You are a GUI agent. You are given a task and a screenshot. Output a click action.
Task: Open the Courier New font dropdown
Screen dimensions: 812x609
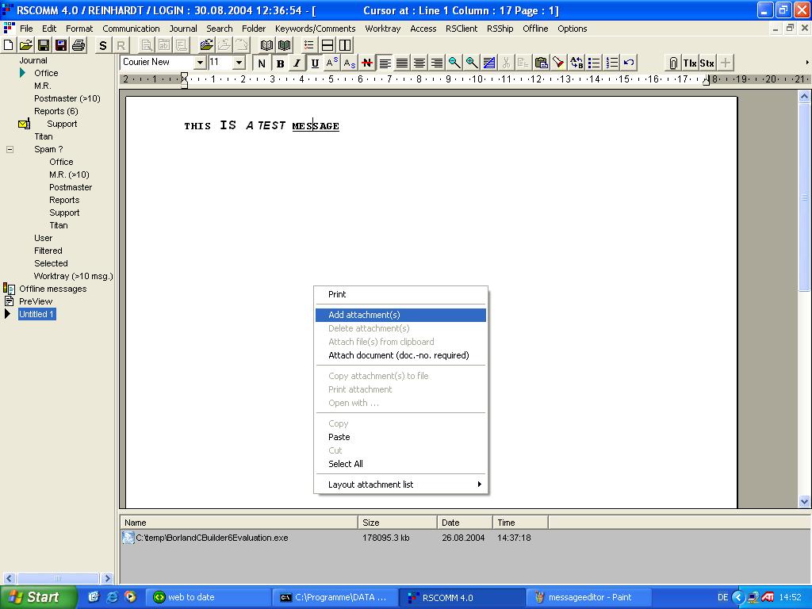(x=200, y=63)
